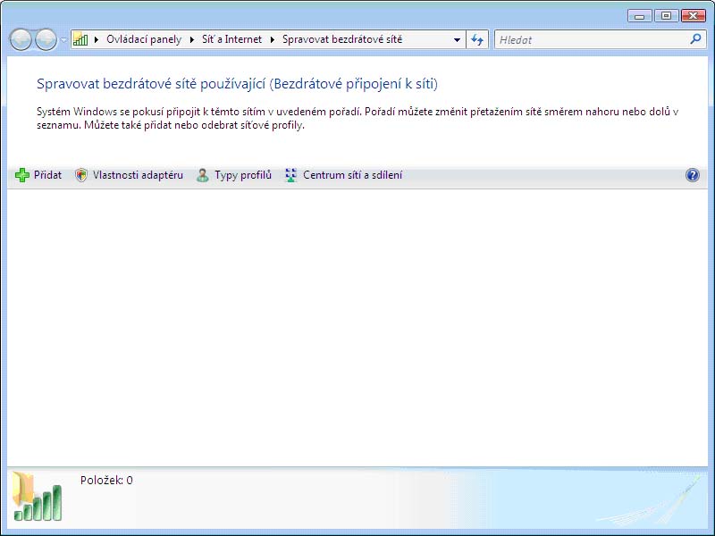Click the Back navigation arrow
The width and height of the screenshot is (715, 536).
21,39
